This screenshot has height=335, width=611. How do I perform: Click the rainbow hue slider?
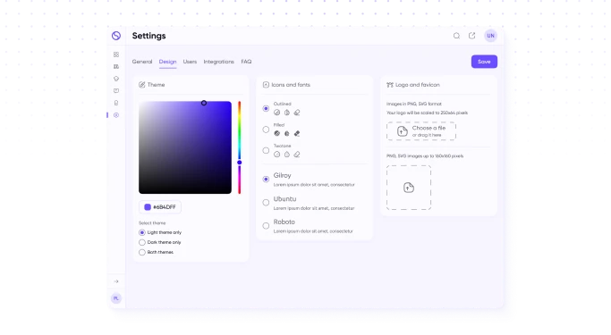(x=240, y=147)
